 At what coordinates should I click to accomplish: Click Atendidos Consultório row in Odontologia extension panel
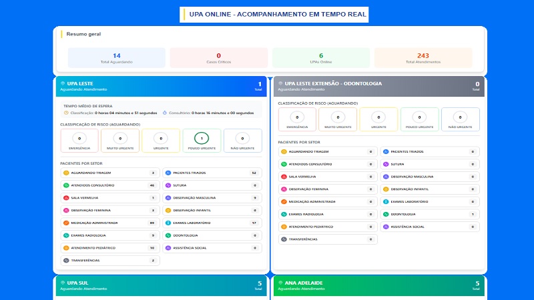328,164
